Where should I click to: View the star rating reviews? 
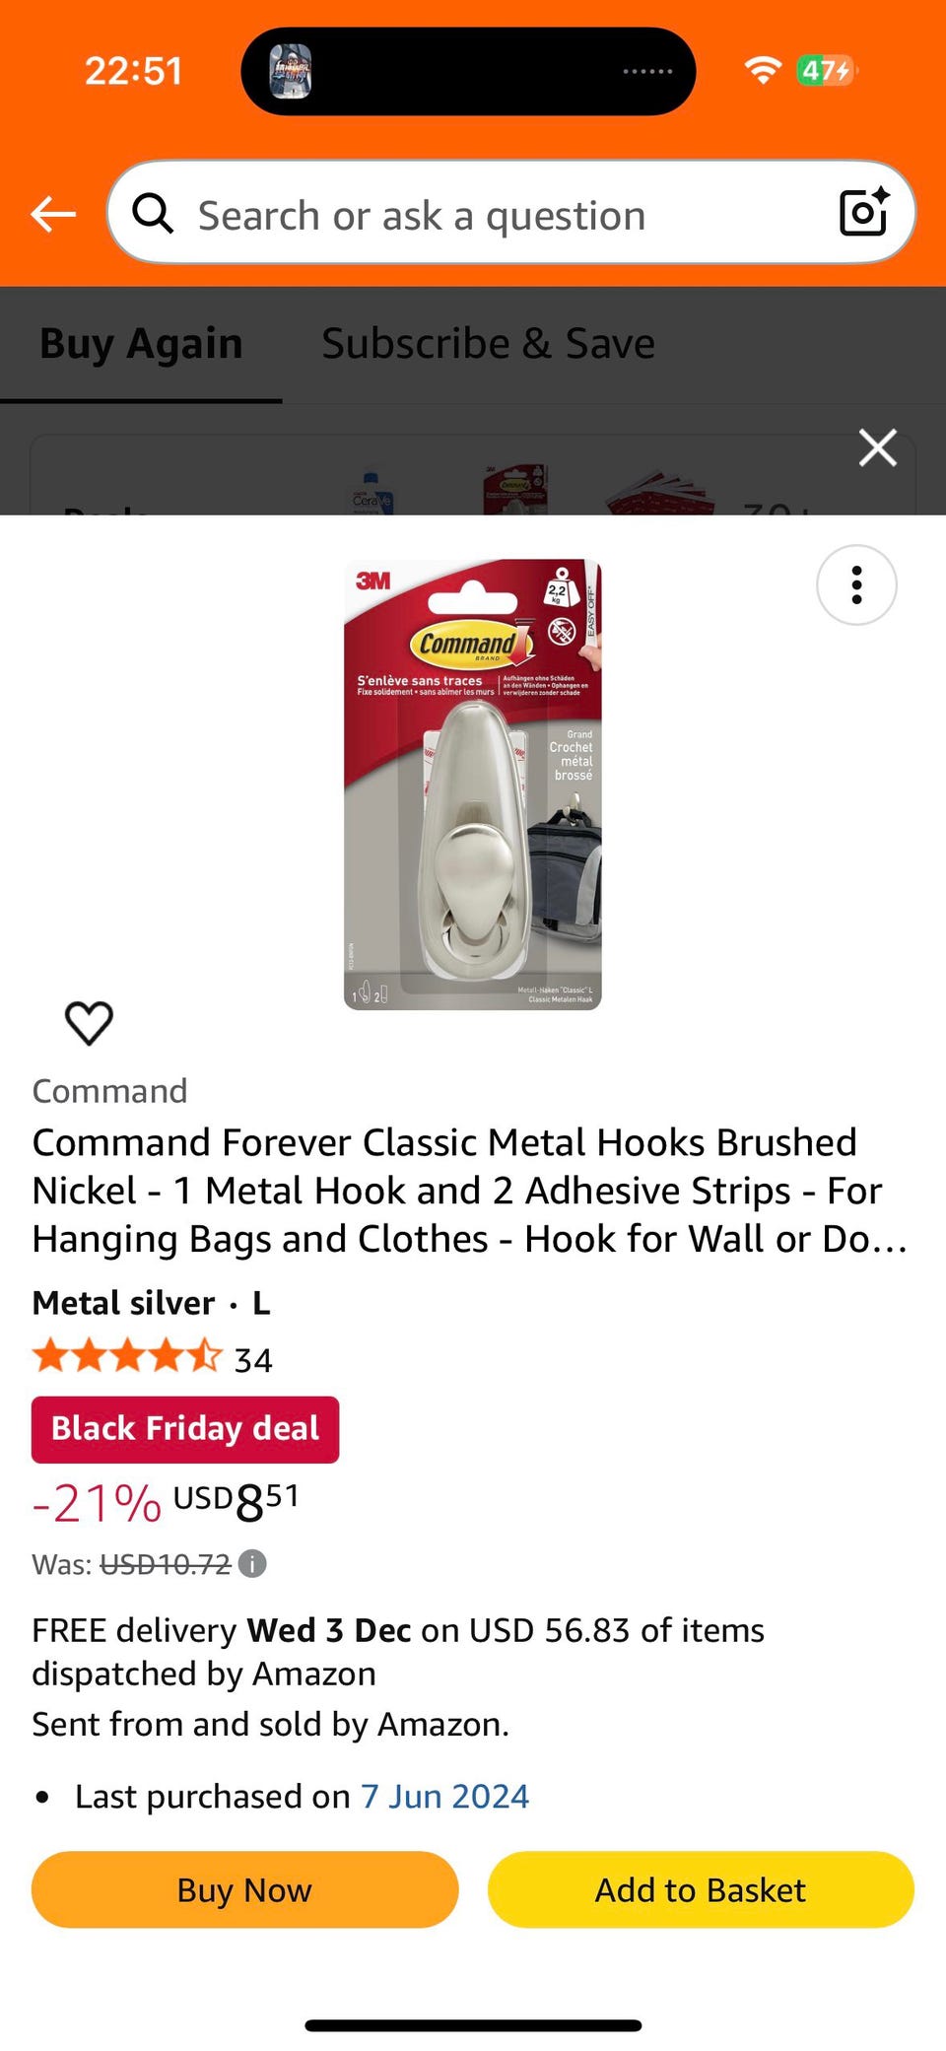coord(152,1357)
